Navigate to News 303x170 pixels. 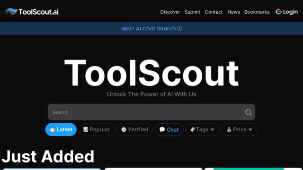(233, 12)
